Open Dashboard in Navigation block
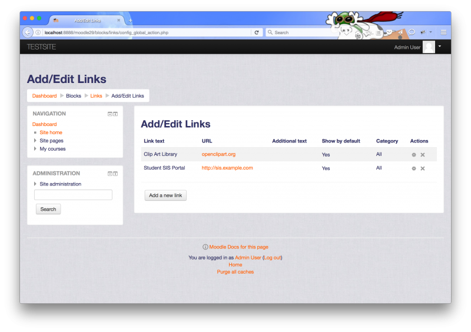471x332 pixels. [x=45, y=124]
